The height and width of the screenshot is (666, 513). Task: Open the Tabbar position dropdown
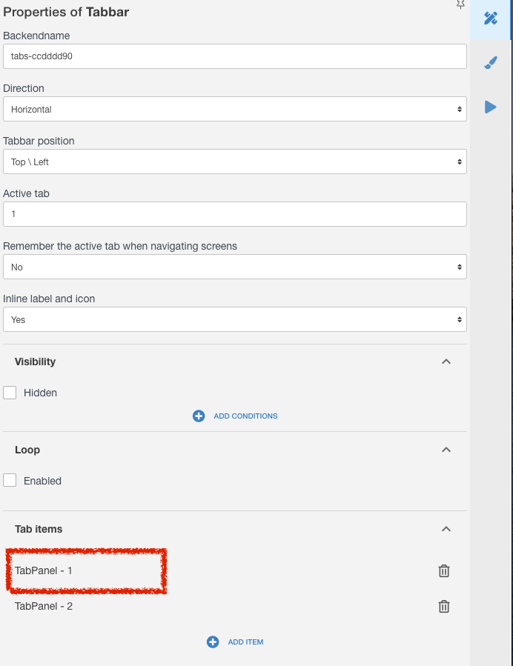point(234,161)
